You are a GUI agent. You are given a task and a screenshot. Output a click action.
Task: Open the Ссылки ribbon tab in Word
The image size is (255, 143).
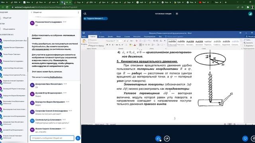coord(127,37)
